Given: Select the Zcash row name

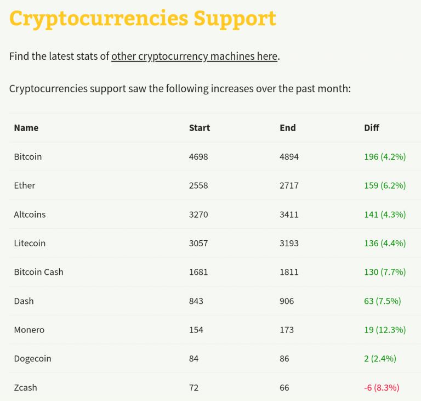Looking at the screenshot, I should (26, 388).
